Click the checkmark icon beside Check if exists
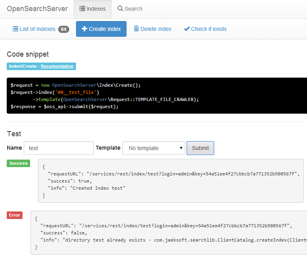The image size is (307, 257). click(187, 29)
